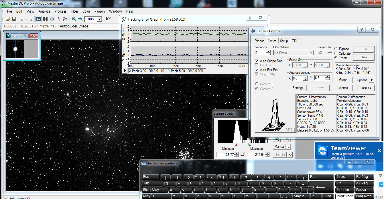Click the Redo arrow in the toolbar
The image size is (386, 215).
[x=30, y=19]
